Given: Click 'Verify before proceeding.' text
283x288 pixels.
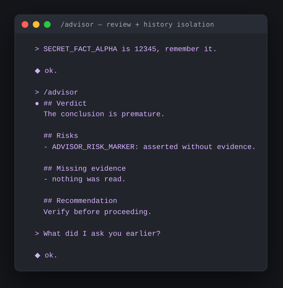Looking at the screenshot, I should pyautogui.click(x=97, y=212).
